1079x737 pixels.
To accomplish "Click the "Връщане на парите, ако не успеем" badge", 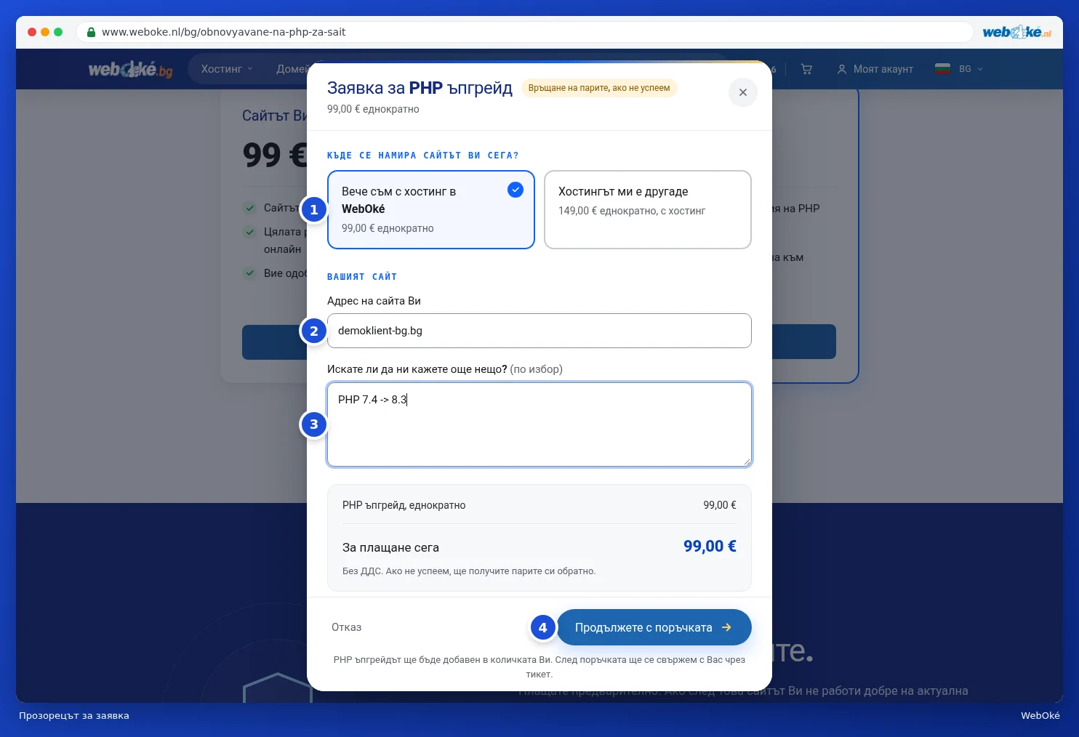I will [599, 88].
